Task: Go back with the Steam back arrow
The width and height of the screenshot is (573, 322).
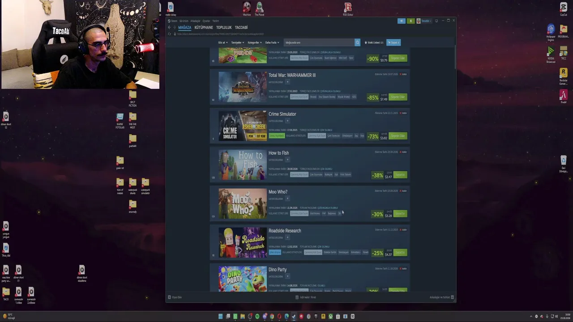Action: pyautogui.click(x=169, y=27)
